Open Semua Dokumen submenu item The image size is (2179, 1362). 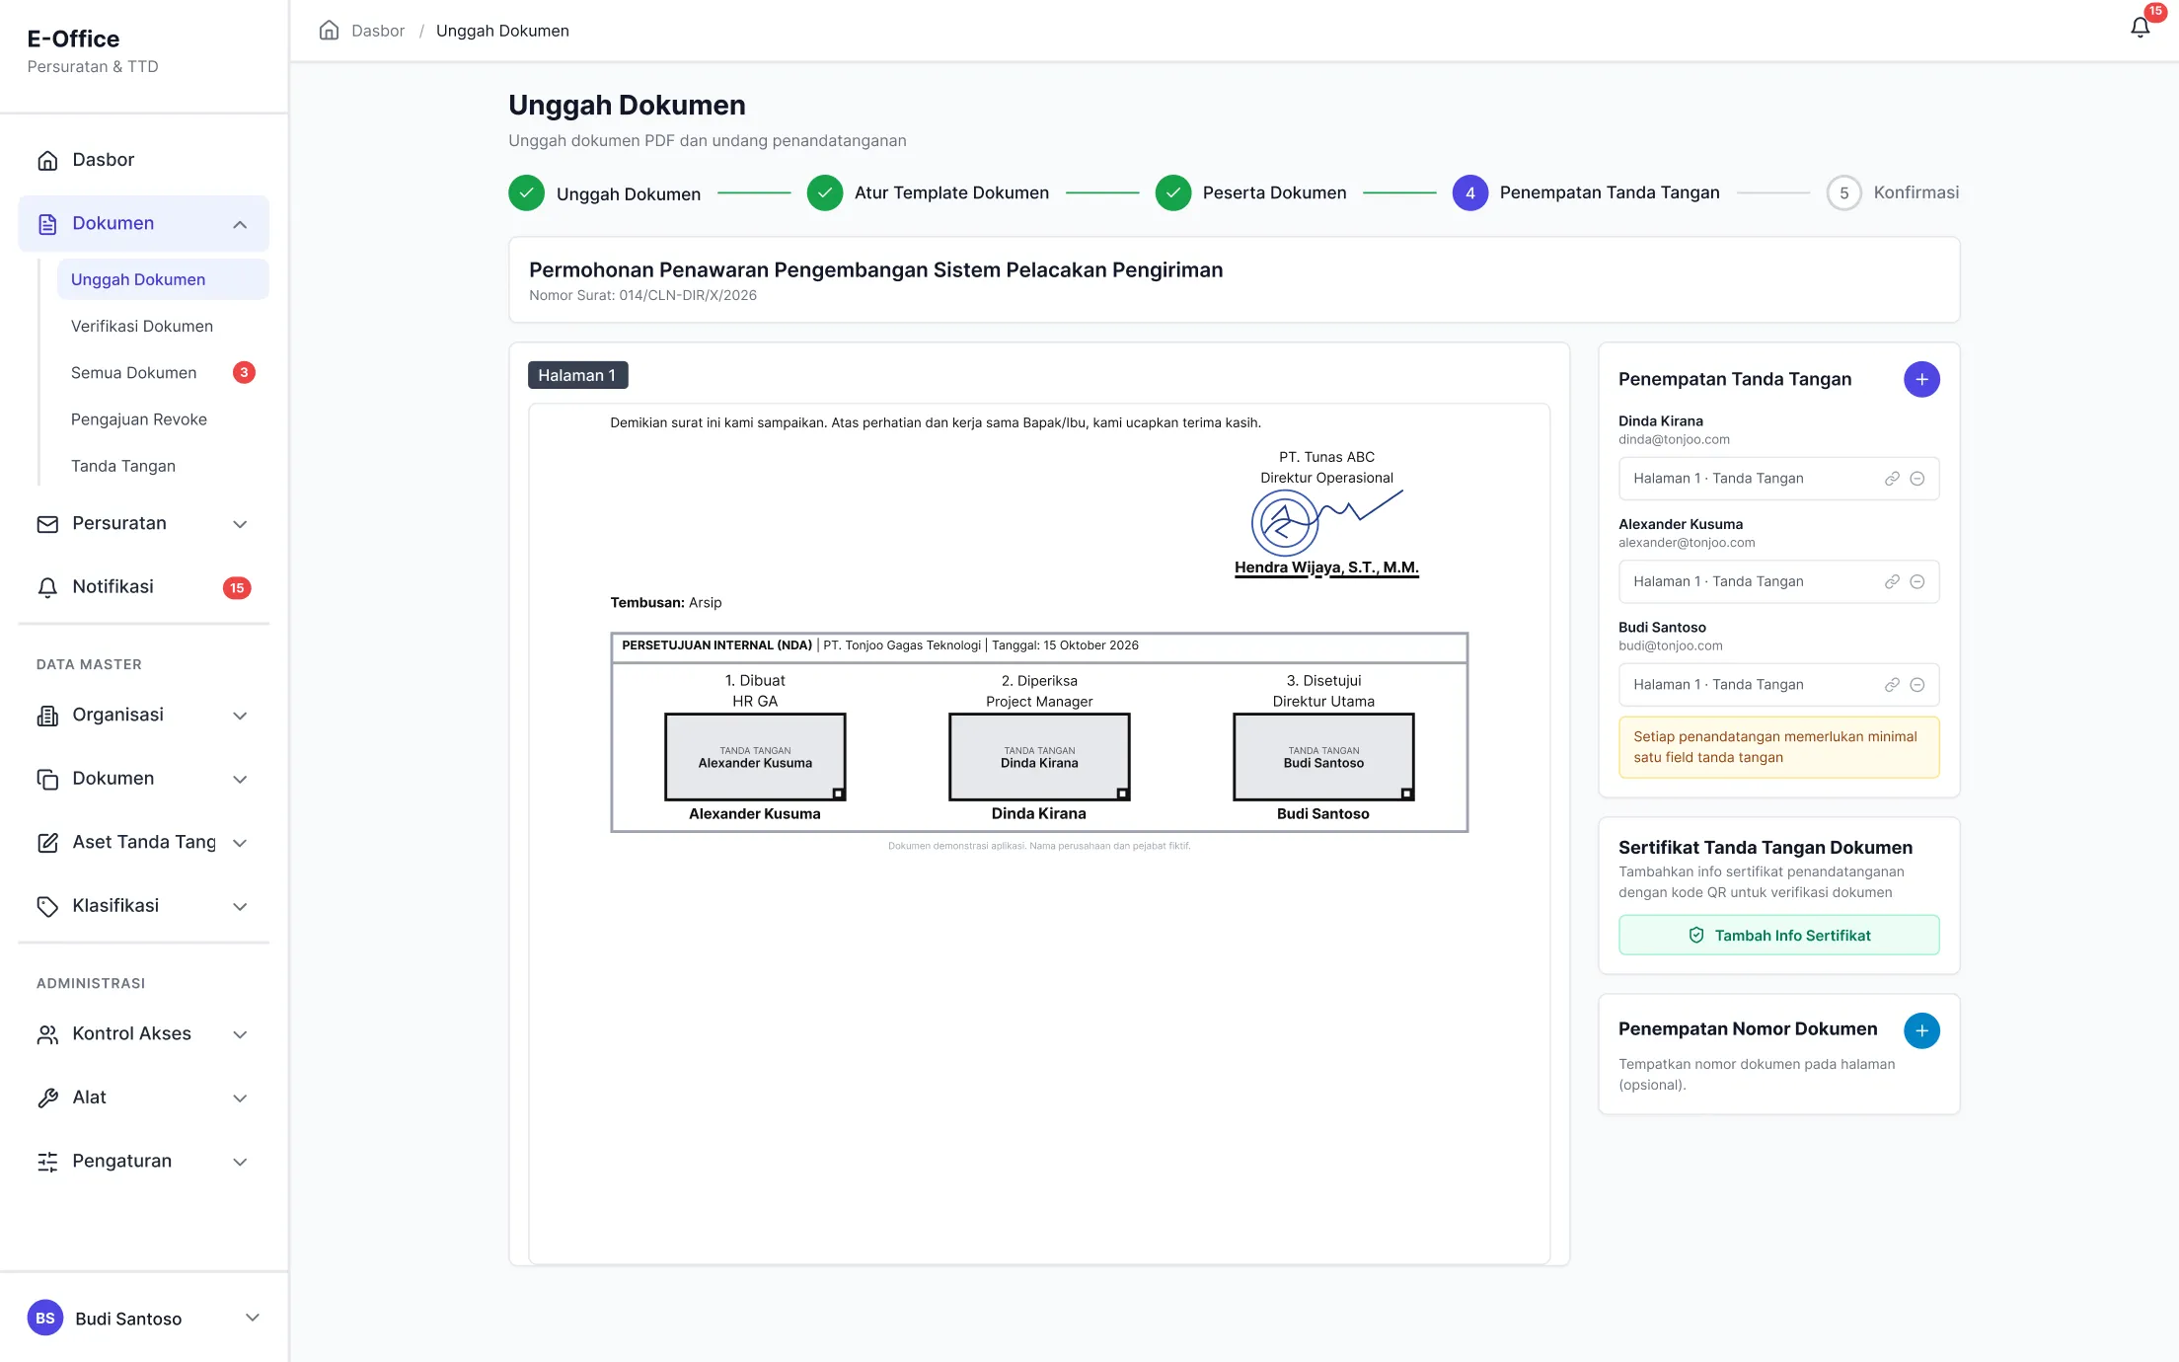(163, 373)
